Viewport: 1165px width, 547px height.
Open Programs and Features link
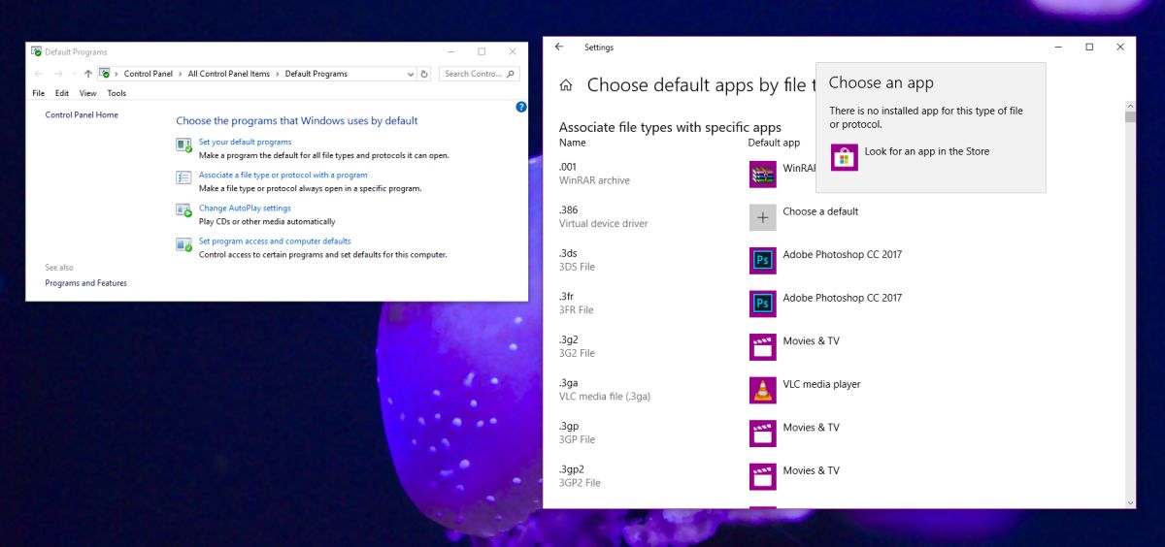(x=85, y=283)
